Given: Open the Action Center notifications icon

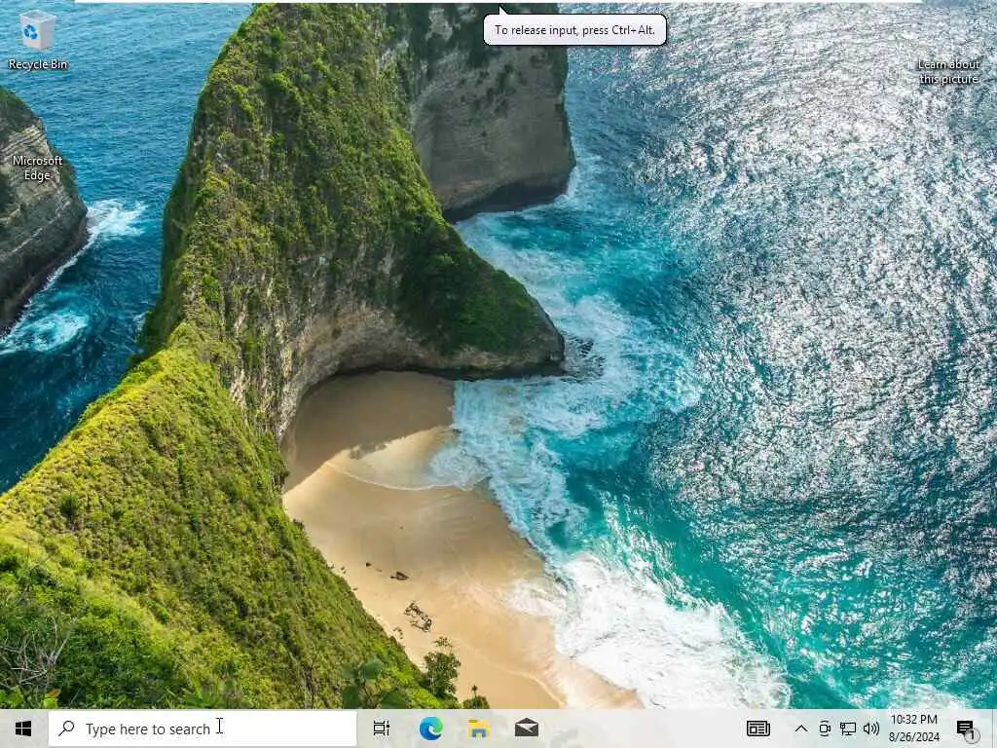Looking at the screenshot, I should point(965,729).
